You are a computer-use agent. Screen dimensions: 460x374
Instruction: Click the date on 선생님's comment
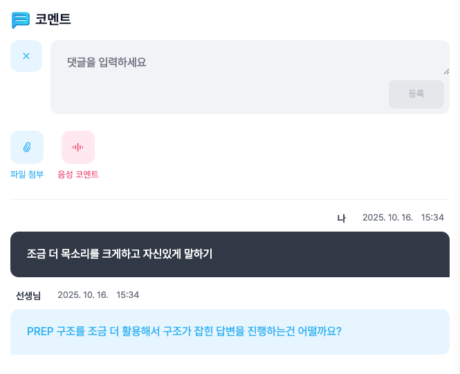(x=83, y=295)
